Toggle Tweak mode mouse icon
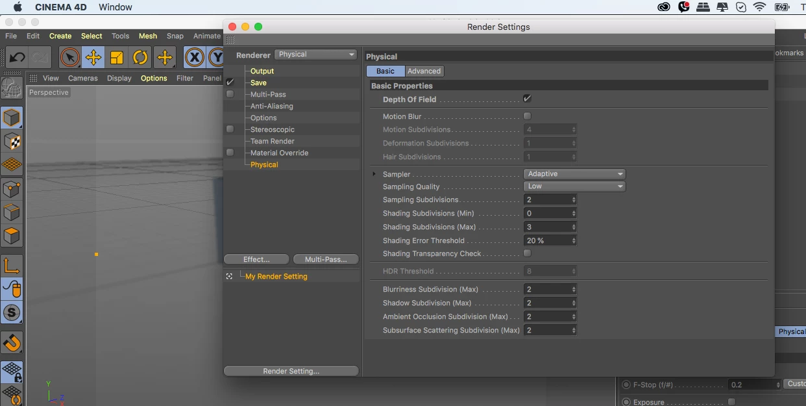This screenshot has height=406, width=806. coord(12,288)
